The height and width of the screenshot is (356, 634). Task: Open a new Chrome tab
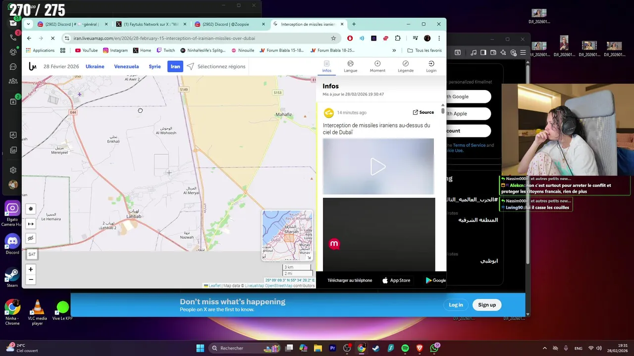354,24
